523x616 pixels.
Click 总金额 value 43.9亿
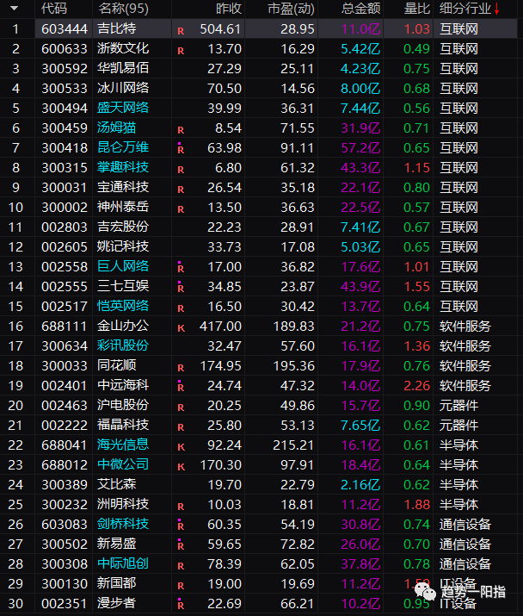[x=360, y=286]
